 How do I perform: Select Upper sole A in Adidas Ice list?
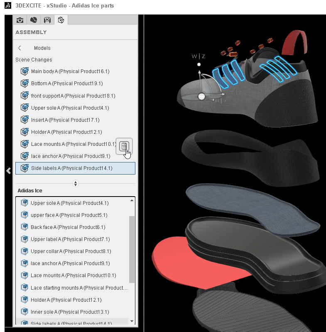(72, 203)
